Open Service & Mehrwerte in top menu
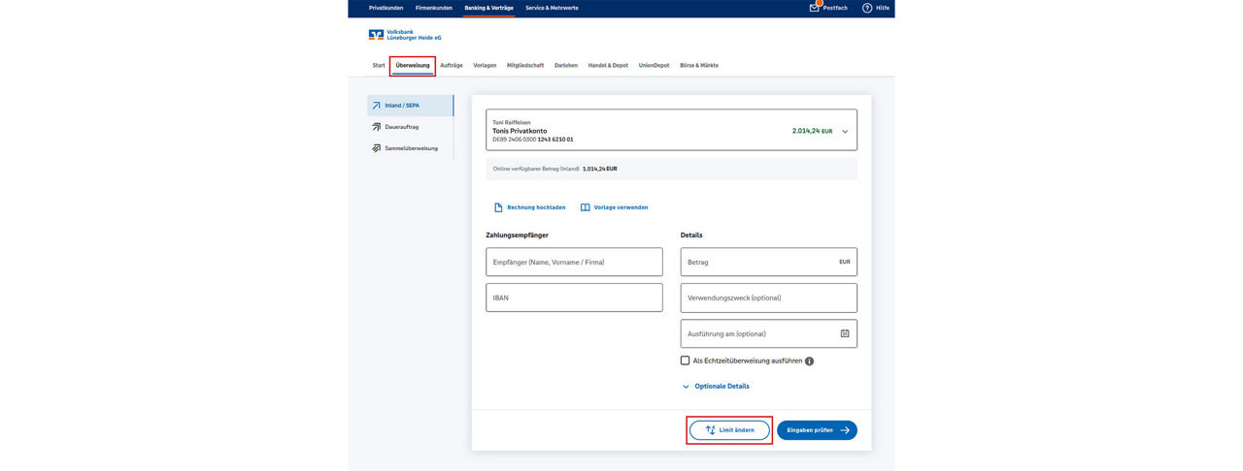 pos(552,8)
